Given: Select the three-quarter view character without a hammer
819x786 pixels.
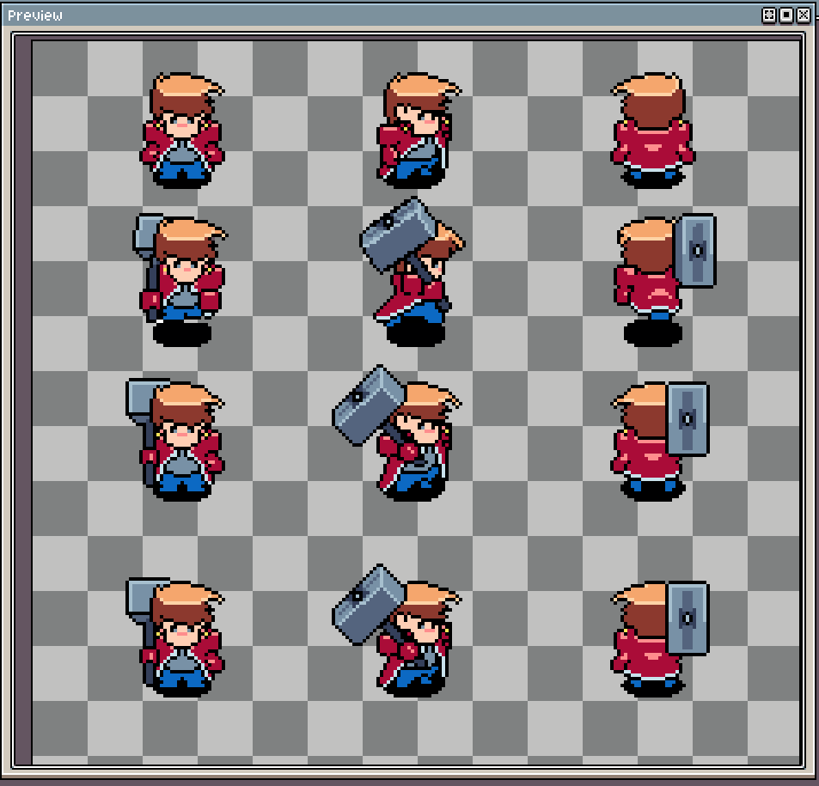Looking at the screenshot, I should pyautogui.click(x=418, y=131).
